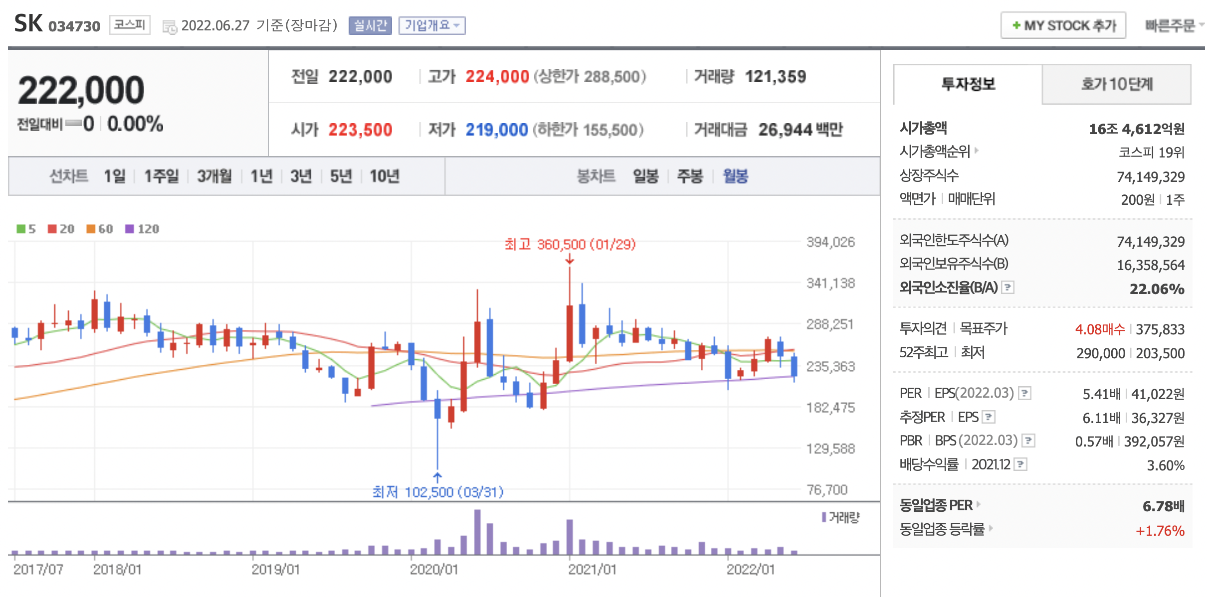Viewport: 1207px width, 597px height.
Task: Click the 최고 360,500 (01/29) label
Action: pos(570,245)
